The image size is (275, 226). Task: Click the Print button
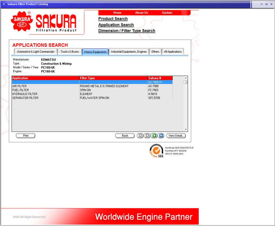pos(26,136)
